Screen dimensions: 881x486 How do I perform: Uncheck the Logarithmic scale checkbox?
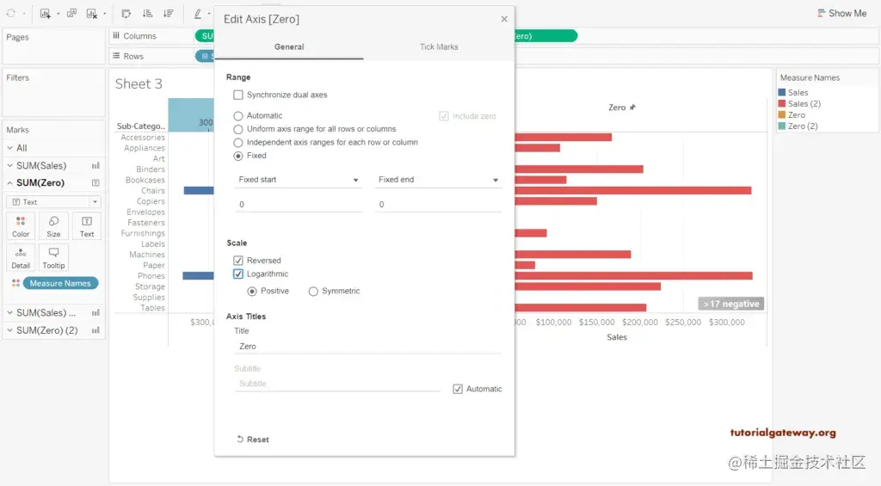point(238,274)
